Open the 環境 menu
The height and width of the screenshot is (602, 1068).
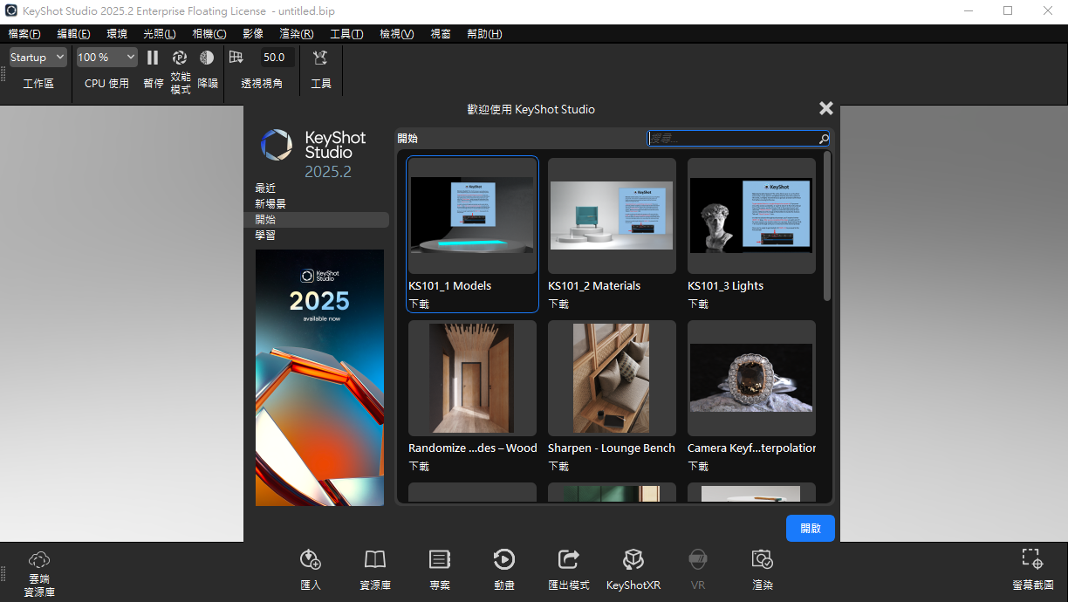click(117, 34)
